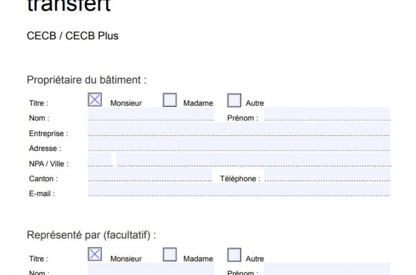Uncheck Monsieur under Représenté par

tap(95, 255)
